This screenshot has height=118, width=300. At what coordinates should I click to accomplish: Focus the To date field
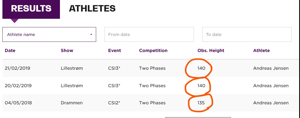pos(247,34)
